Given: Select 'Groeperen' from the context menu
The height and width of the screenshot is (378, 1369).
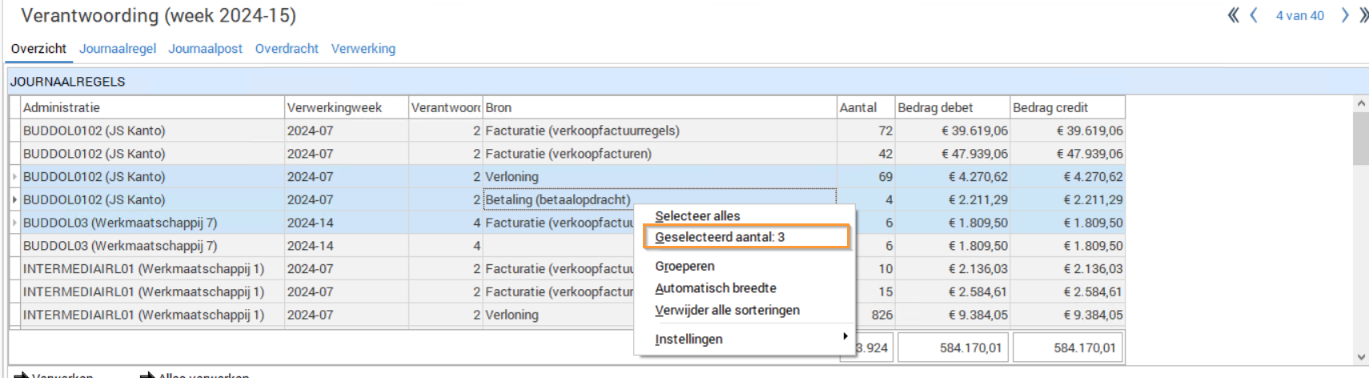Looking at the screenshot, I should (x=684, y=266).
